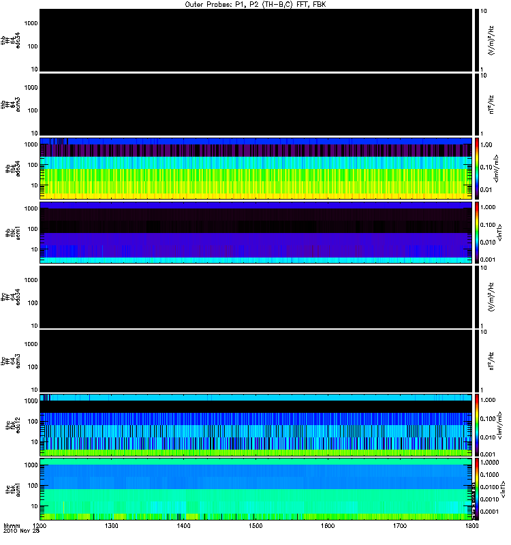Image resolution: width=511 pixels, height=545 pixels.
Task: Click the plot title 'Outer Probes: P1, P2 (TH-B,C) FFT, FBK'
Action: [255, 5]
